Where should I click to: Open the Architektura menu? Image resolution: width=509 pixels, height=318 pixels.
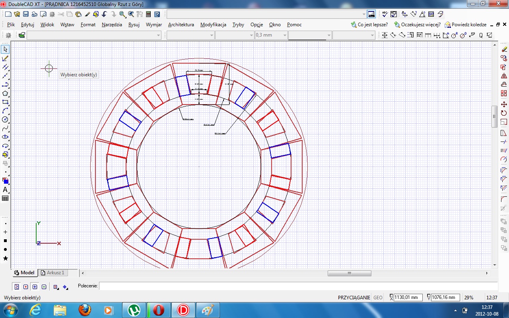181,25
